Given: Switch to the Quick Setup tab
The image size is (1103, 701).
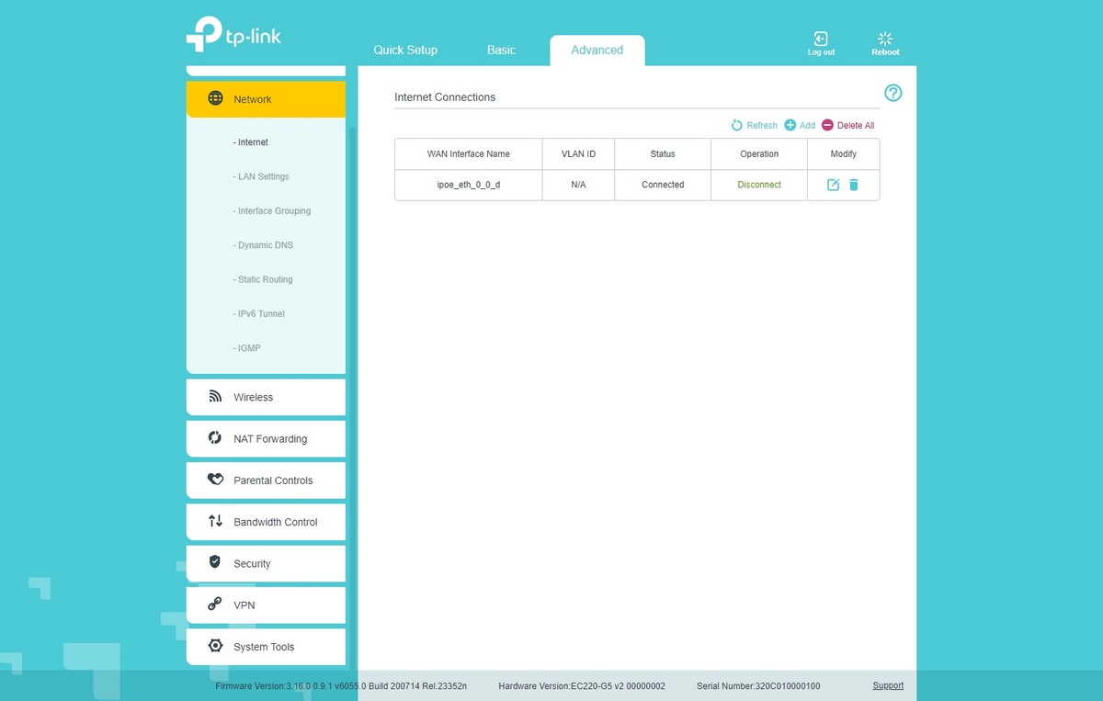Looking at the screenshot, I should (405, 51).
